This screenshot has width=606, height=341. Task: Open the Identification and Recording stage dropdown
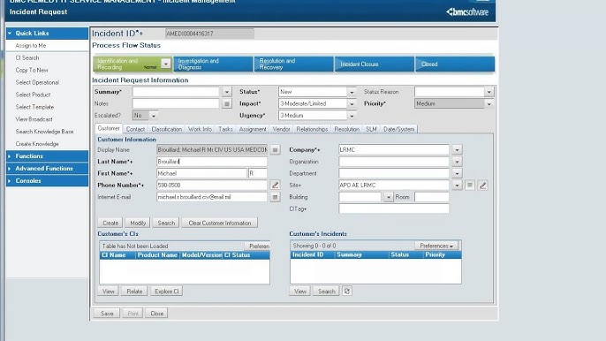tap(165, 64)
